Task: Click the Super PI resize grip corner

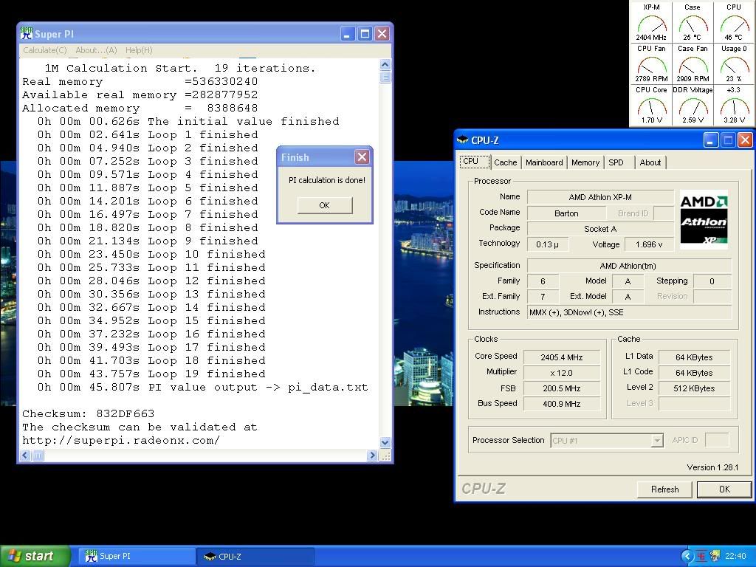Action: coord(385,456)
